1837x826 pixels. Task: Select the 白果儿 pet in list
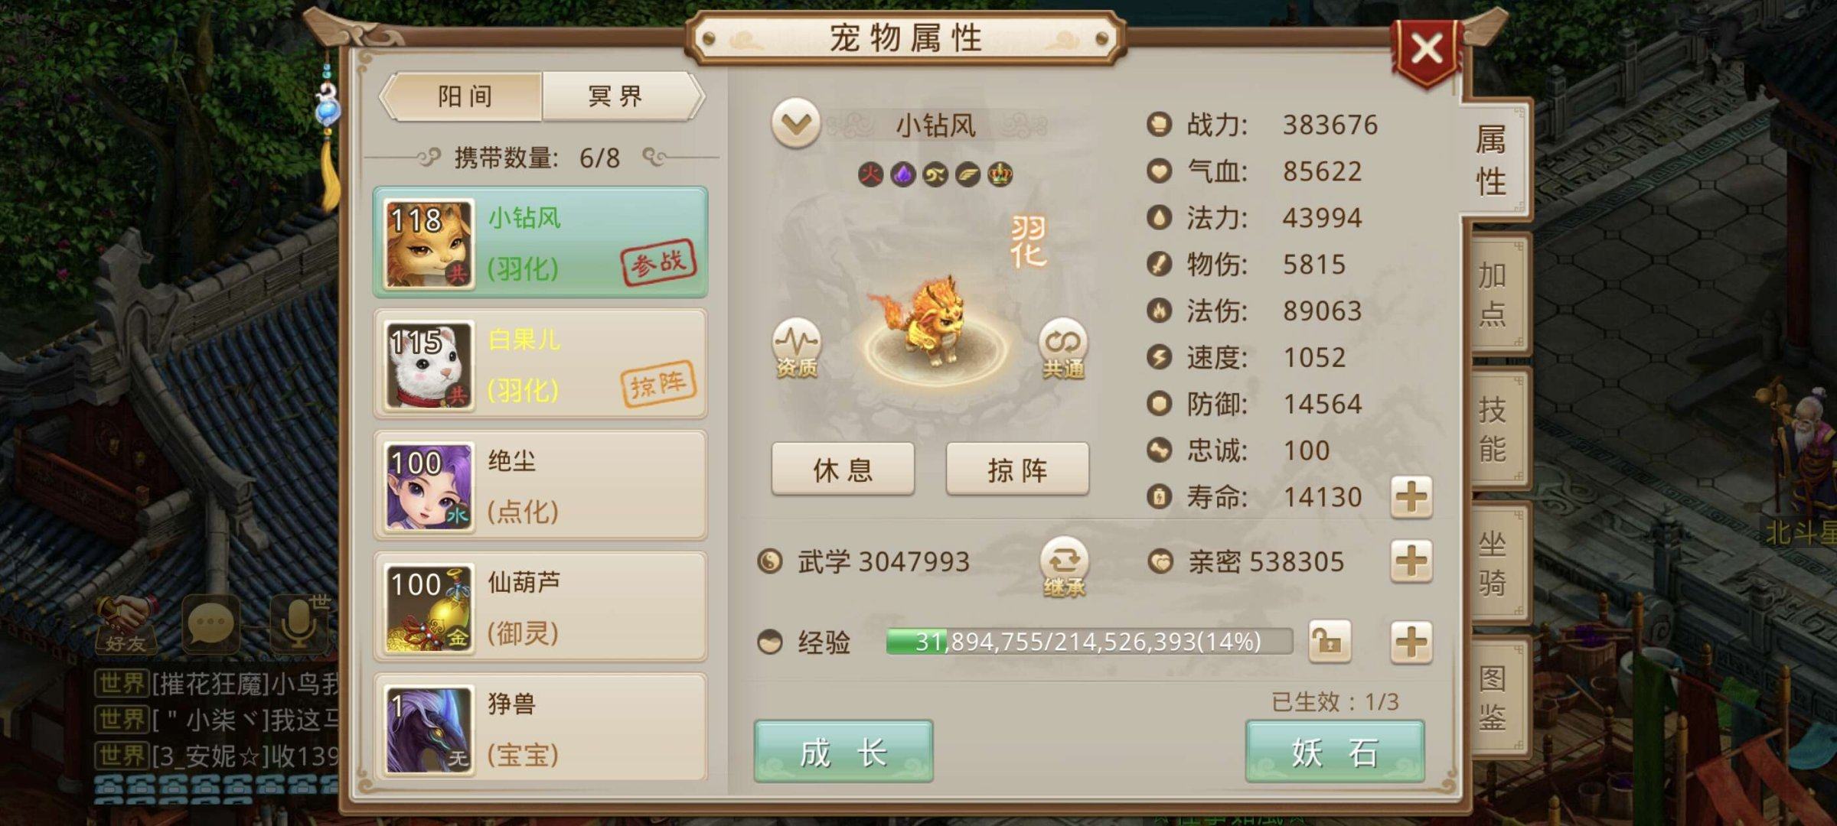coord(540,364)
